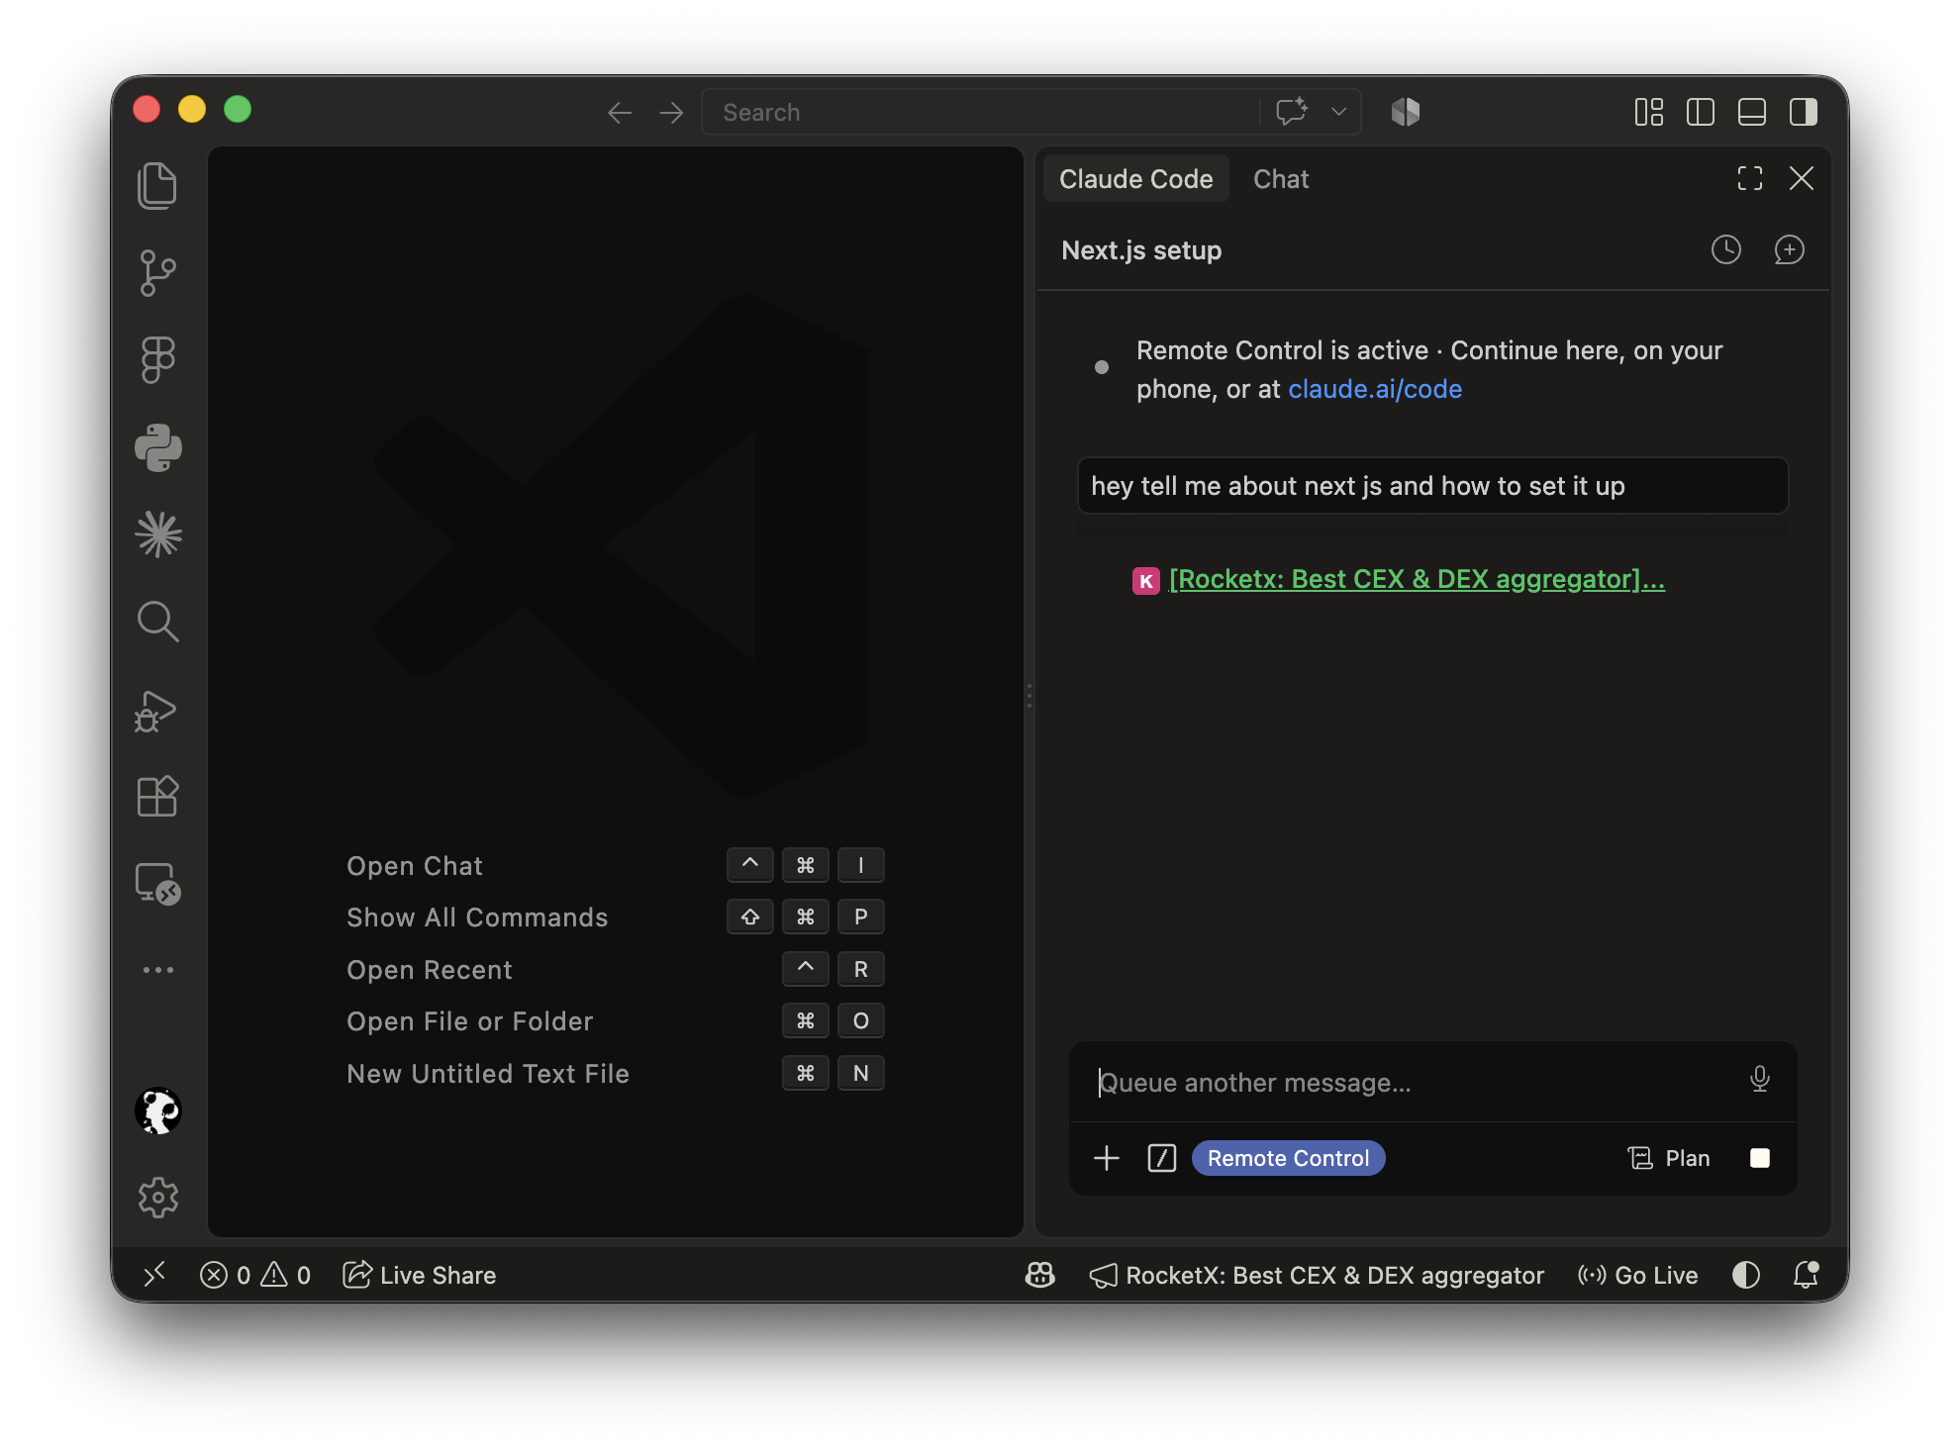The height and width of the screenshot is (1449, 1960).
Task: Open the Accounts avatar menu
Action: click(x=157, y=1111)
